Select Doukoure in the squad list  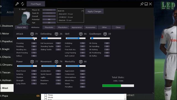pyautogui.click(x=7, y=26)
